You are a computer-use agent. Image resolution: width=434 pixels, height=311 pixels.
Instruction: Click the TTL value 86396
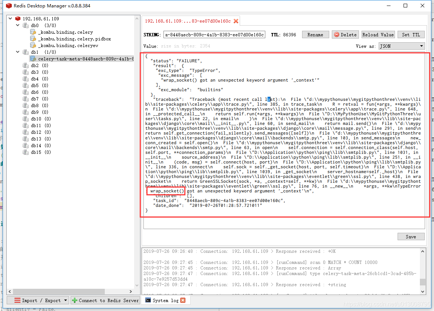click(x=289, y=34)
